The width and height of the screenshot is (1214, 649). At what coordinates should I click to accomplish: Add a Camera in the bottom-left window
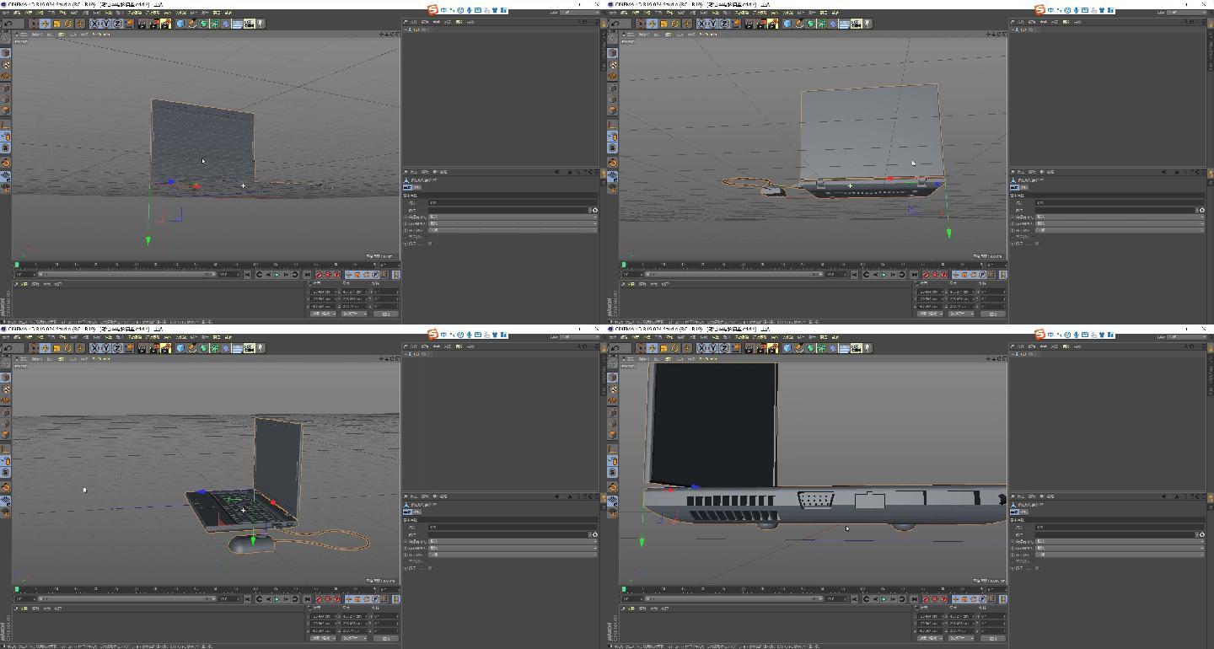[x=249, y=348]
